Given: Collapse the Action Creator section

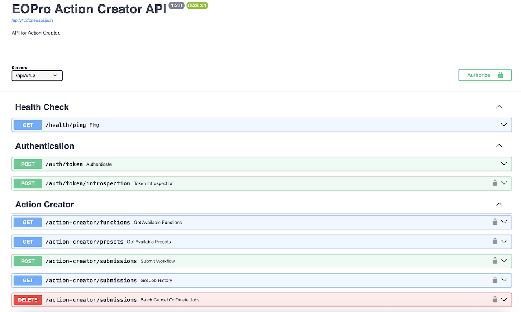Looking at the screenshot, I should pyautogui.click(x=499, y=204).
